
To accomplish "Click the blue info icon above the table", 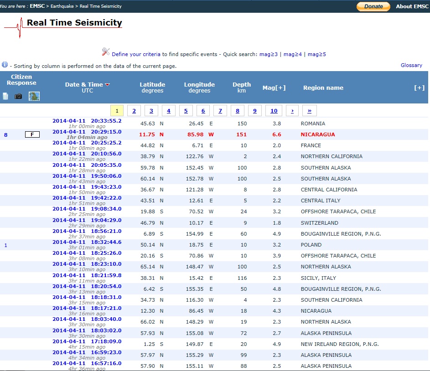I will point(5,65).
